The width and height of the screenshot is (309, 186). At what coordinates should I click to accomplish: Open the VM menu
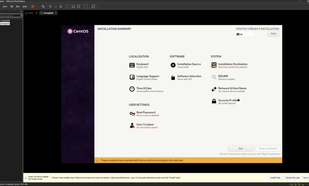[11, 6]
